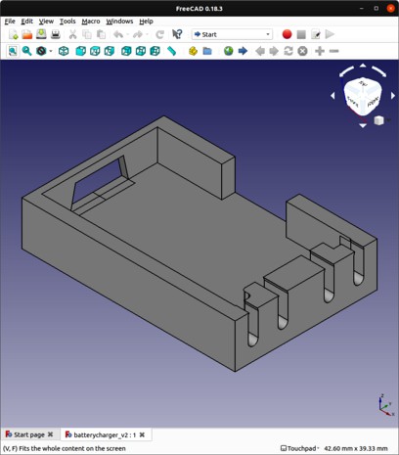Fit selection magnifier icon
The image size is (399, 455).
(x=26, y=51)
